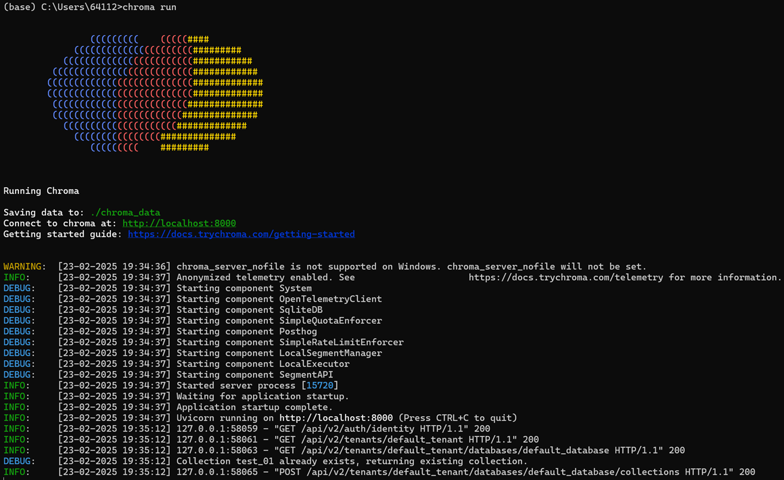
Task: Click the 127.0.0.1:58061 client address
Action: click(x=217, y=439)
